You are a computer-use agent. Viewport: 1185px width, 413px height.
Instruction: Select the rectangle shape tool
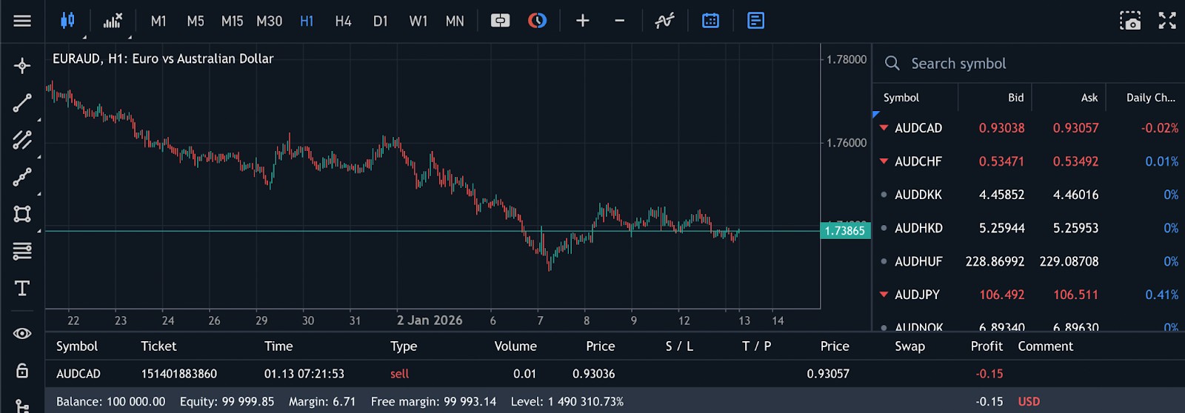22,214
